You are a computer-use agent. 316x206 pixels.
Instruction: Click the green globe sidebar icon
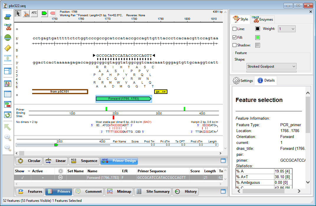click(8, 38)
